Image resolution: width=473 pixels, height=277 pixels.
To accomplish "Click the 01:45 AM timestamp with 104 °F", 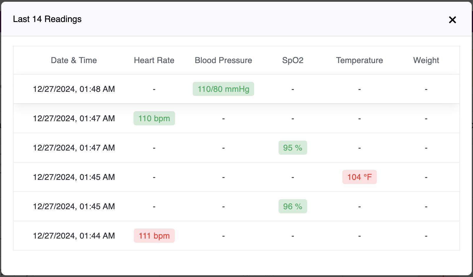I will pyautogui.click(x=74, y=177).
